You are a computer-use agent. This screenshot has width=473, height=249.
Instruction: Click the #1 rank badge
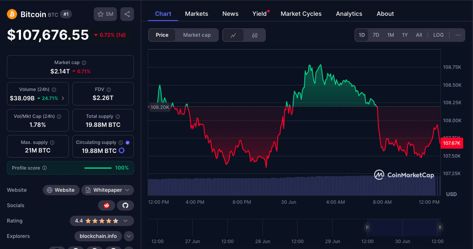pyautogui.click(x=66, y=14)
